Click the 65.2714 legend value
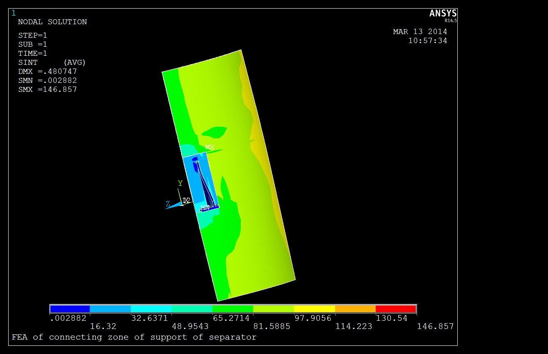548x354 pixels. click(x=231, y=318)
